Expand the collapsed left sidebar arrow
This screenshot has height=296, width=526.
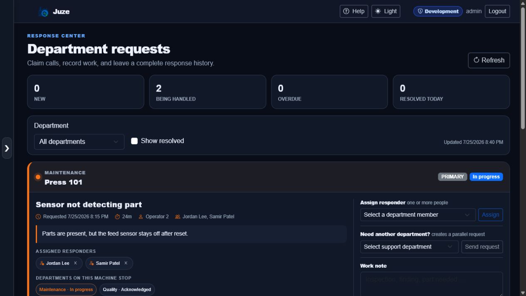[x=7, y=148]
